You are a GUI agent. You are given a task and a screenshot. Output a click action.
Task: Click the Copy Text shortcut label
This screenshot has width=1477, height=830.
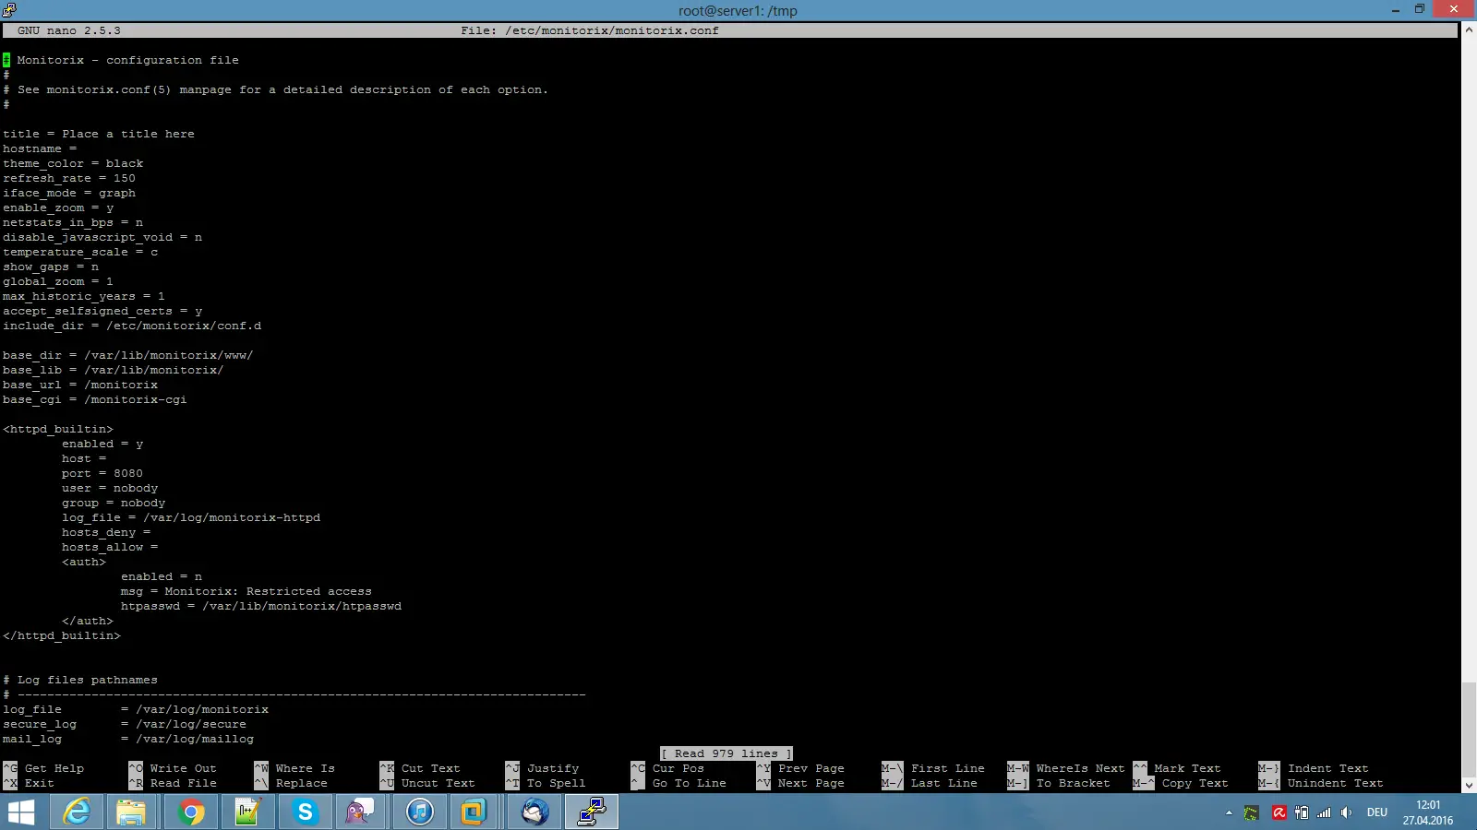(1195, 783)
